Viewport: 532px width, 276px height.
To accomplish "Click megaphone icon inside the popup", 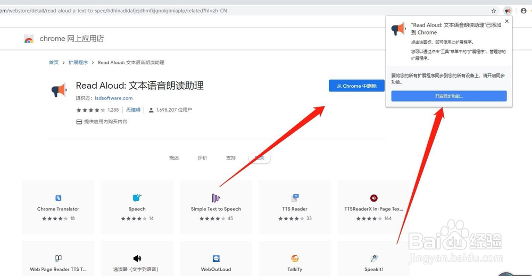I will tap(398, 29).
